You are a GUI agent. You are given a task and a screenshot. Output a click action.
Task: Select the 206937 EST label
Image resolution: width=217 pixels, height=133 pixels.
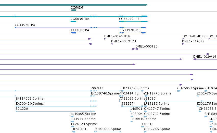pyautogui.click(x=97, y=88)
